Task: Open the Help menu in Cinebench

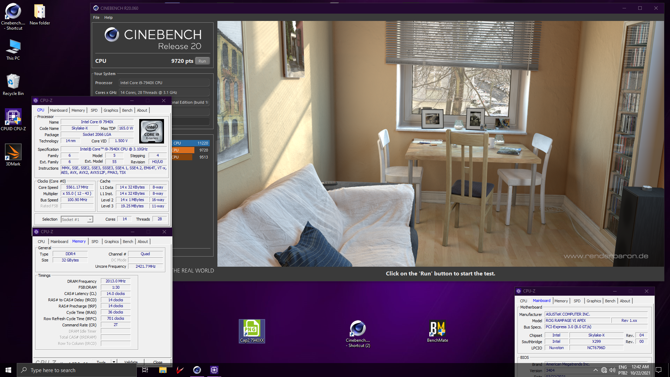Action: pyautogui.click(x=109, y=17)
